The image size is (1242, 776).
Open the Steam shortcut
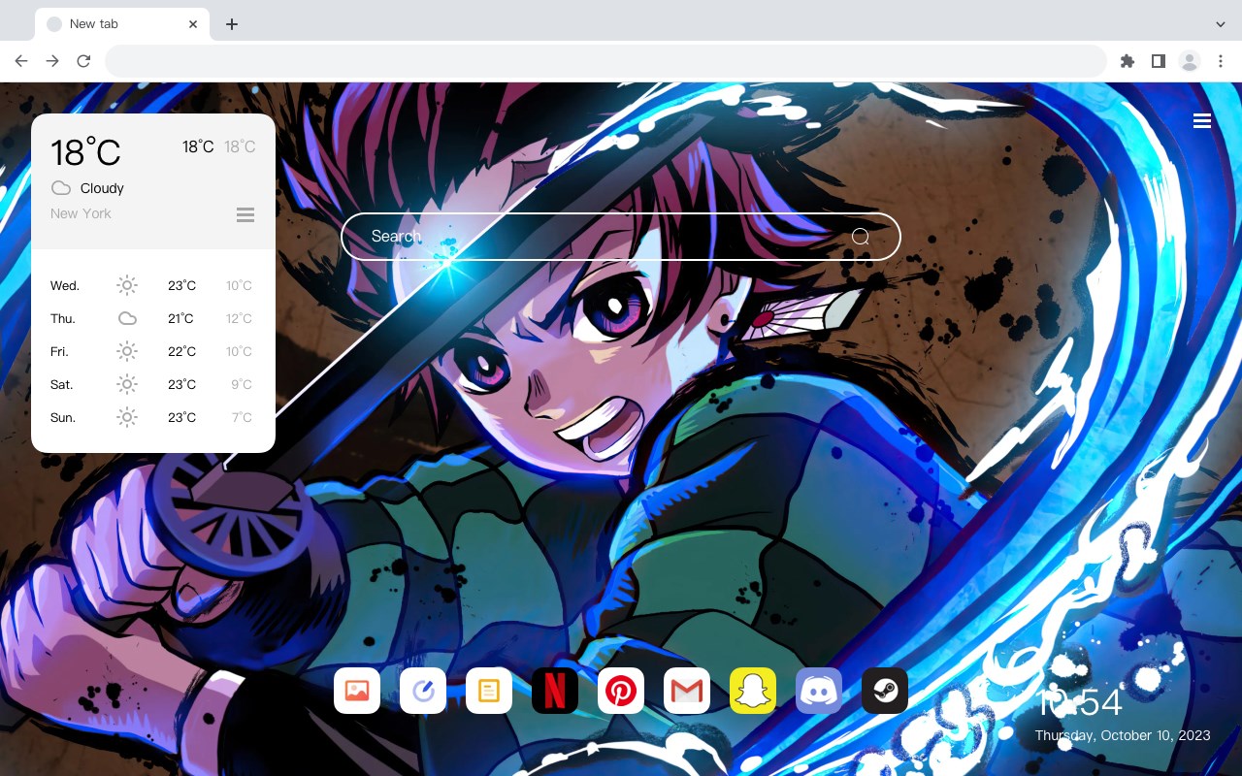point(885,691)
